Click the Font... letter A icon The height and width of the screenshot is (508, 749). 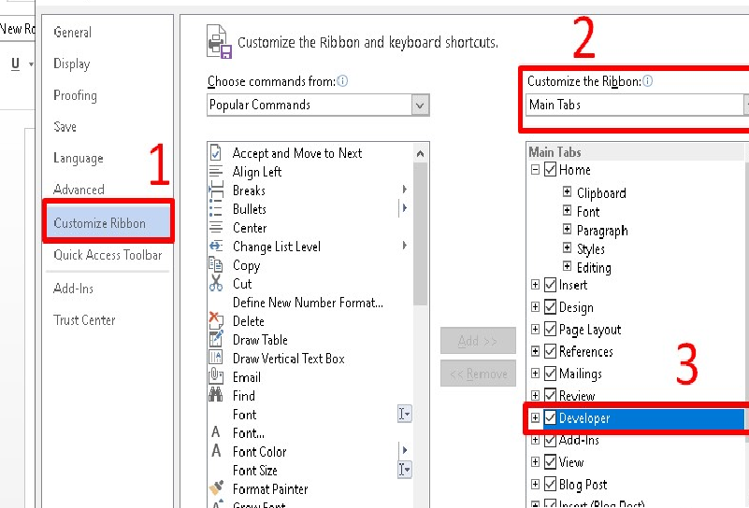pyautogui.click(x=216, y=432)
